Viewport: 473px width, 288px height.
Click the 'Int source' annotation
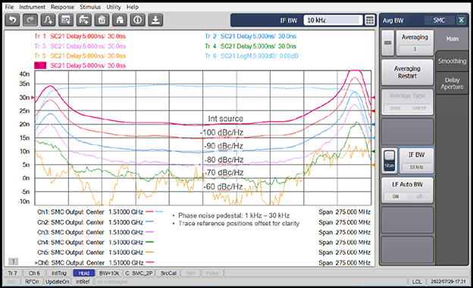point(225,119)
